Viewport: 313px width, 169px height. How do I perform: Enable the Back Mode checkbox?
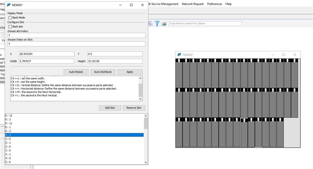tap(11, 18)
